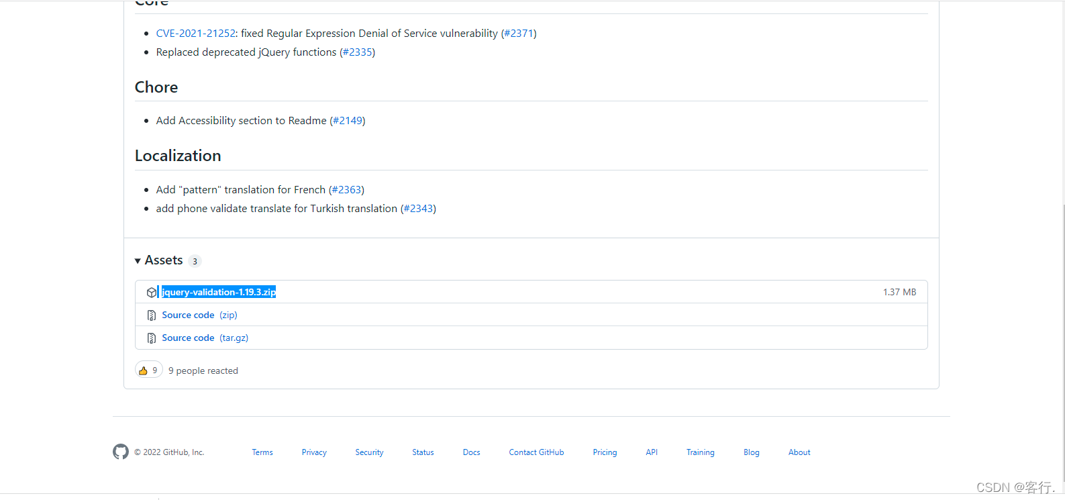Toggle the thumbs-up reaction button
The image size is (1065, 500).
(x=149, y=370)
